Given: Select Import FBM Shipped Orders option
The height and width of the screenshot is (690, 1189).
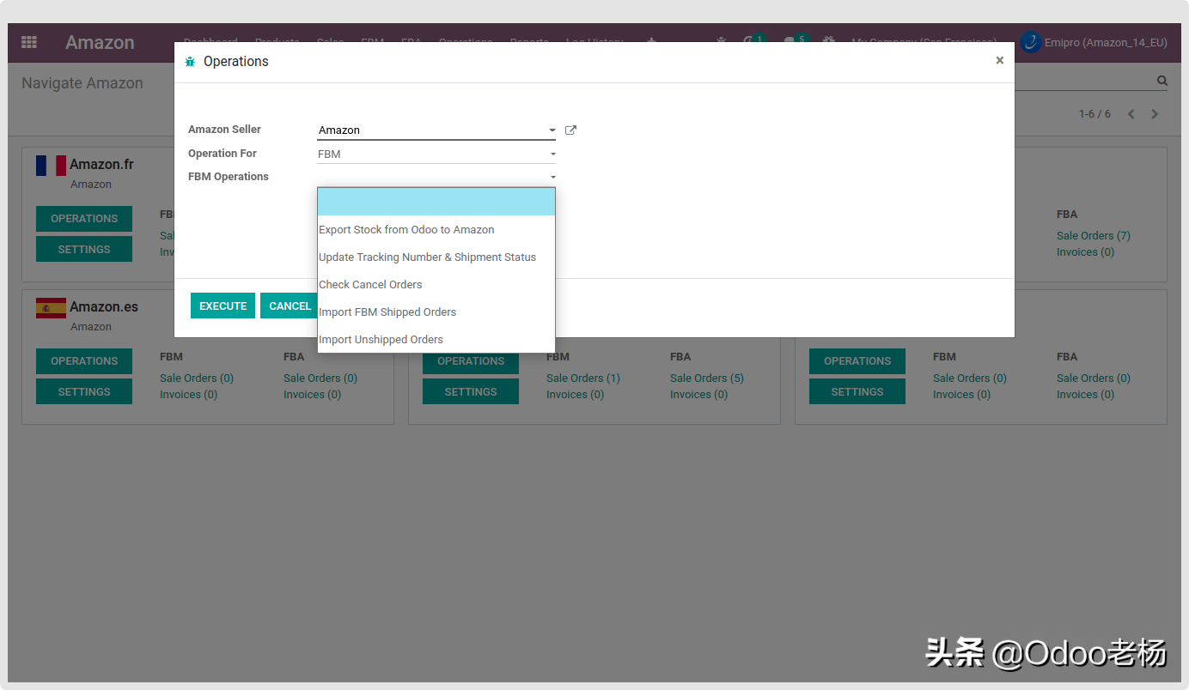Looking at the screenshot, I should coord(436,312).
